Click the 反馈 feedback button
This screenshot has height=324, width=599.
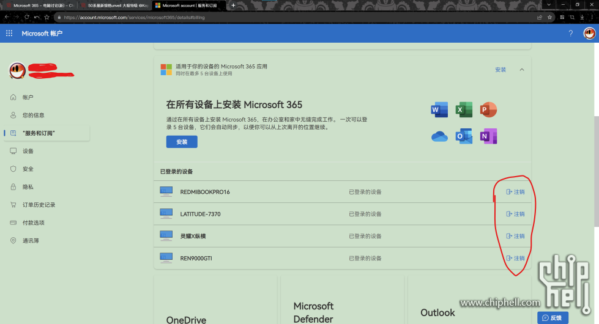552,317
